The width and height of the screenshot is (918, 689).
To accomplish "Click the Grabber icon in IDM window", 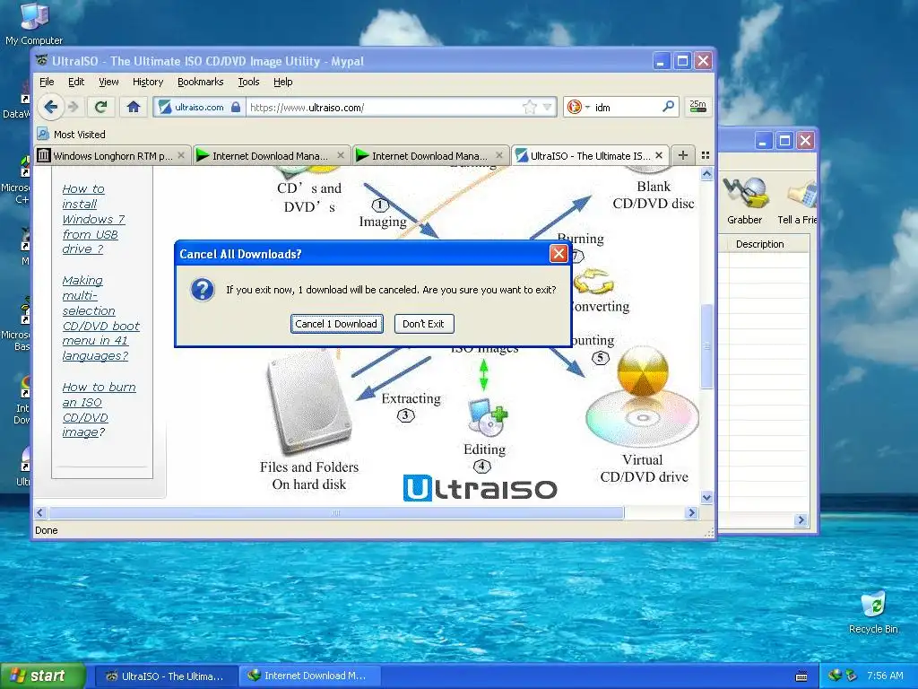I will click(x=744, y=202).
